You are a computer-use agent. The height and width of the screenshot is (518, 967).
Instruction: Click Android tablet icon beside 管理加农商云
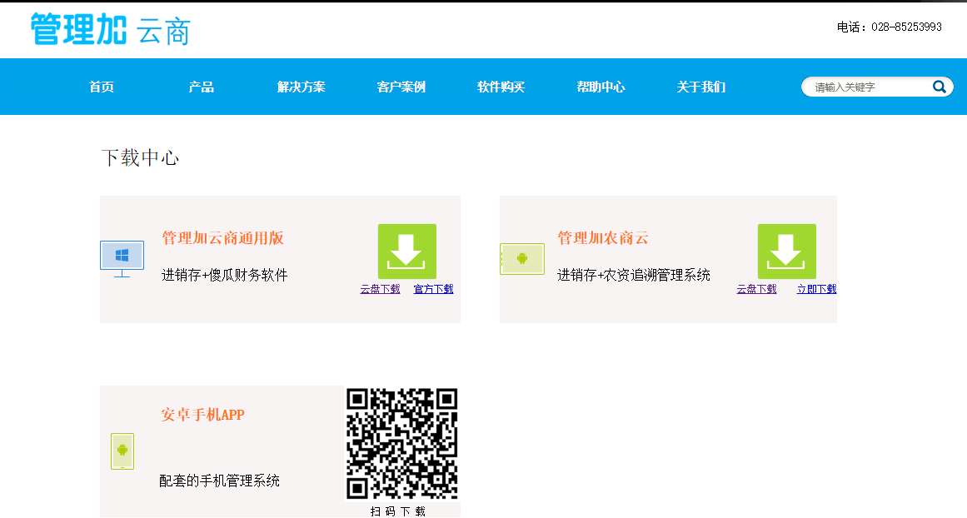coord(522,259)
